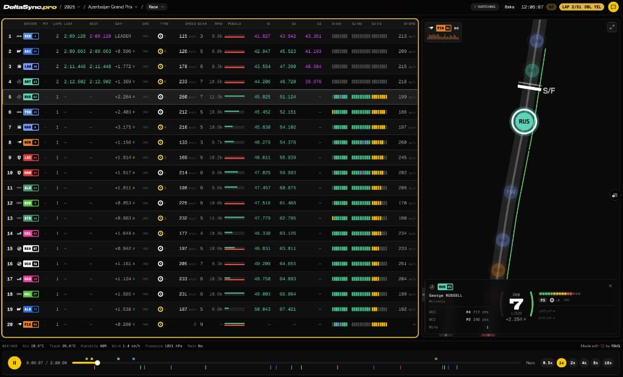Click the RUS car marker on track map

click(523, 122)
